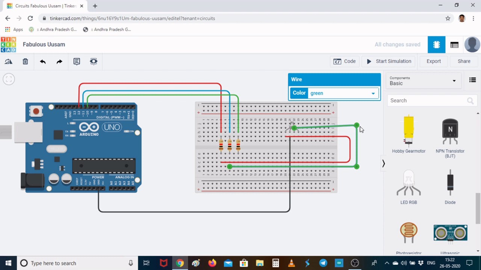
Task: Open volume control in tray
Action: click(x=404, y=263)
